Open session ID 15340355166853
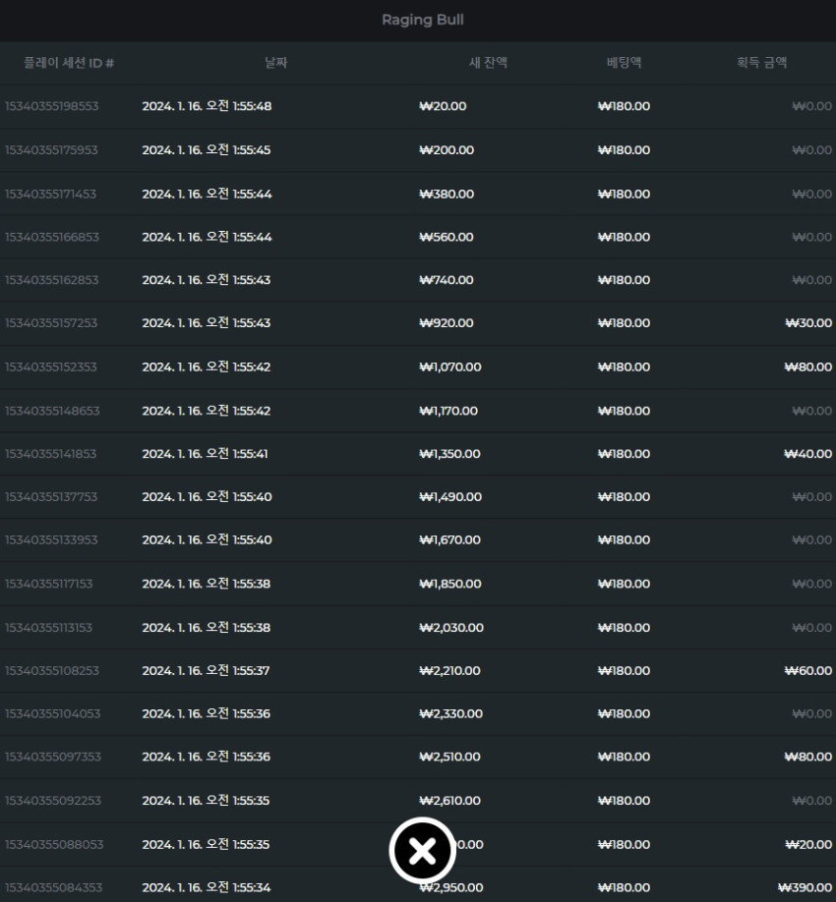Image resolution: width=836 pixels, height=902 pixels. [x=52, y=237]
